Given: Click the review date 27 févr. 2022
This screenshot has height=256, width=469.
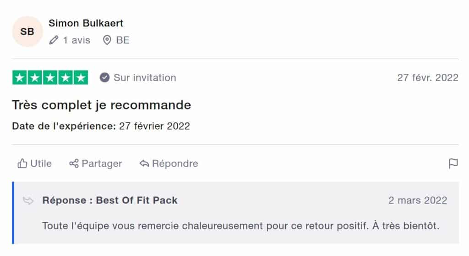Looking at the screenshot, I should pos(427,78).
